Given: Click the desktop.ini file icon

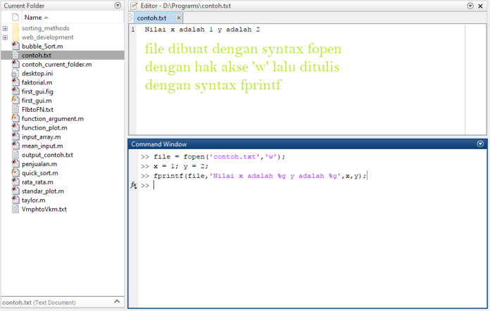Looking at the screenshot, I should click(15, 73).
